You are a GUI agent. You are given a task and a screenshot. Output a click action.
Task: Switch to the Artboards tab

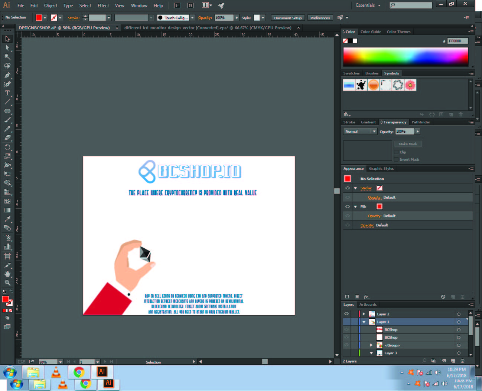click(x=368, y=305)
